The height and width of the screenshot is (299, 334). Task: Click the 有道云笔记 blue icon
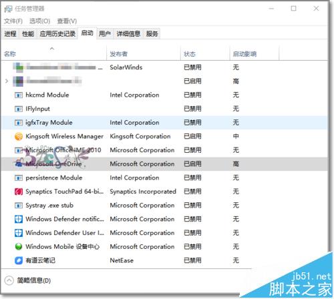pos(19,260)
